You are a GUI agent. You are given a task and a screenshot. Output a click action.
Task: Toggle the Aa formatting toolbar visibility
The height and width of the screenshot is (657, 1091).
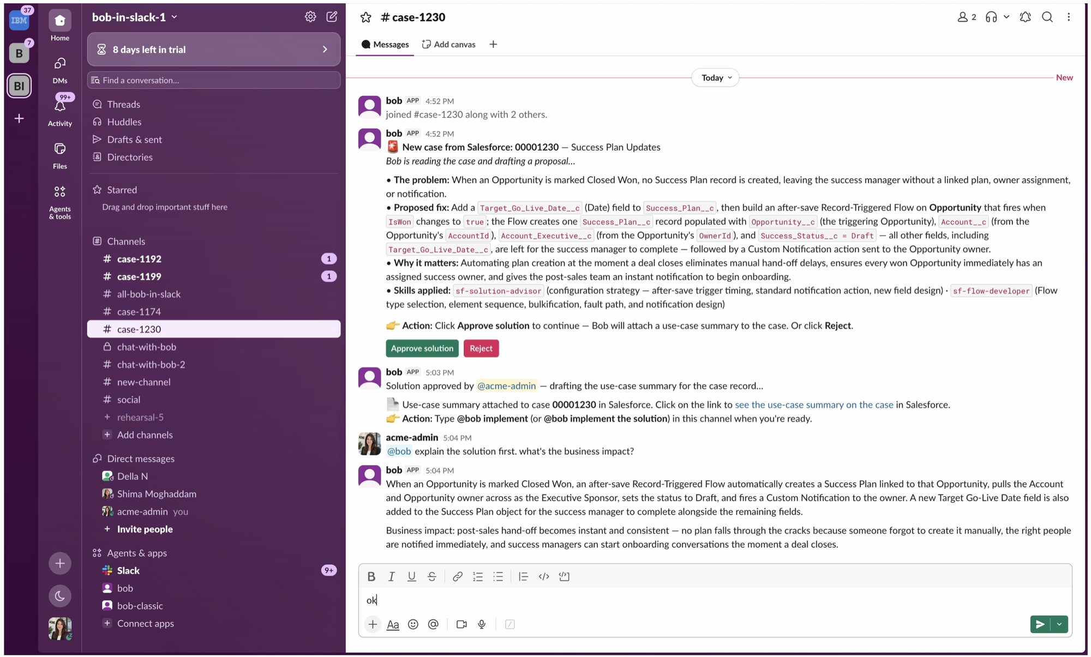tap(393, 624)
